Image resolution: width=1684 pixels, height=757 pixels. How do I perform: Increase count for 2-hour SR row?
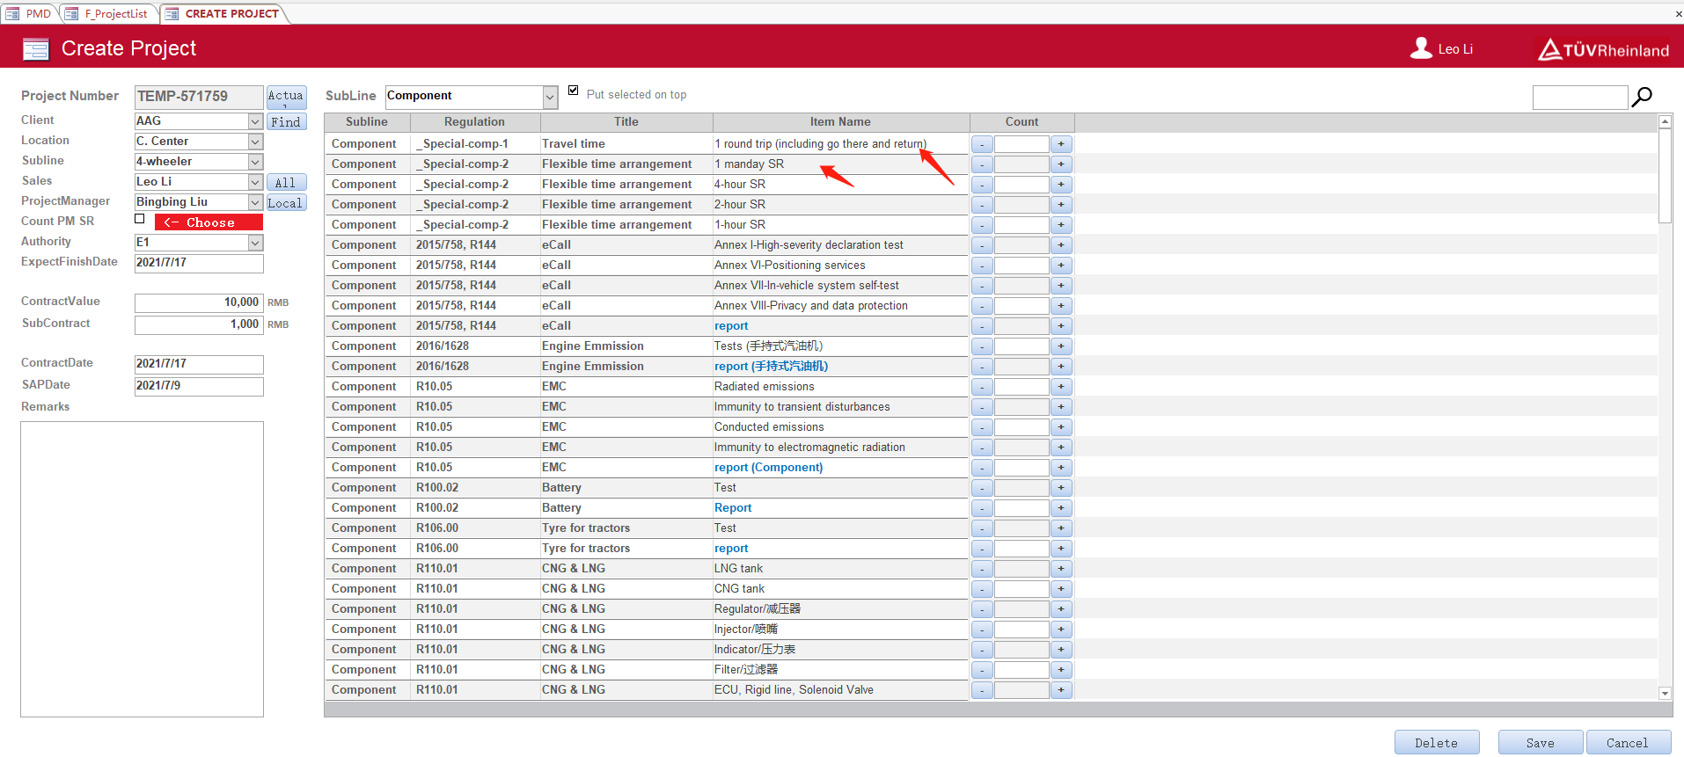click(1061, 205)
